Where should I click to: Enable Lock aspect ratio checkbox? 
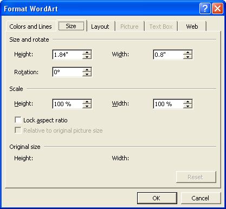(18, 120)
